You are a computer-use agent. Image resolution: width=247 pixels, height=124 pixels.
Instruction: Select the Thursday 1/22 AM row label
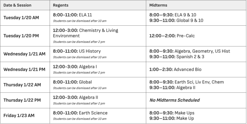point(22,85)
